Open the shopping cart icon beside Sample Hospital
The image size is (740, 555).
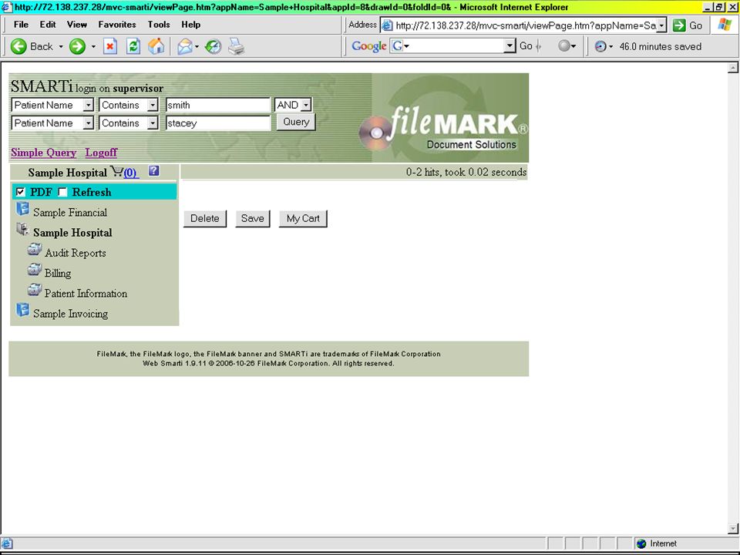[x=116, y=171]
